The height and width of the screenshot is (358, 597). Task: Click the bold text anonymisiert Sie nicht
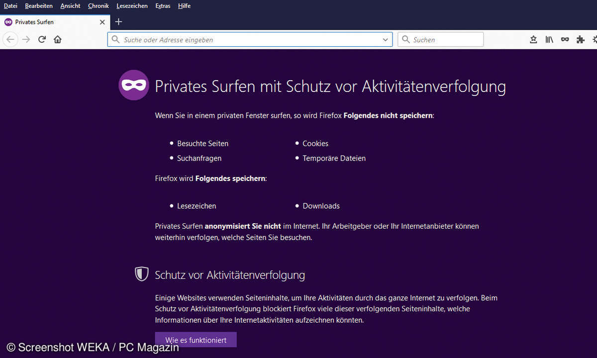point(243,226)
